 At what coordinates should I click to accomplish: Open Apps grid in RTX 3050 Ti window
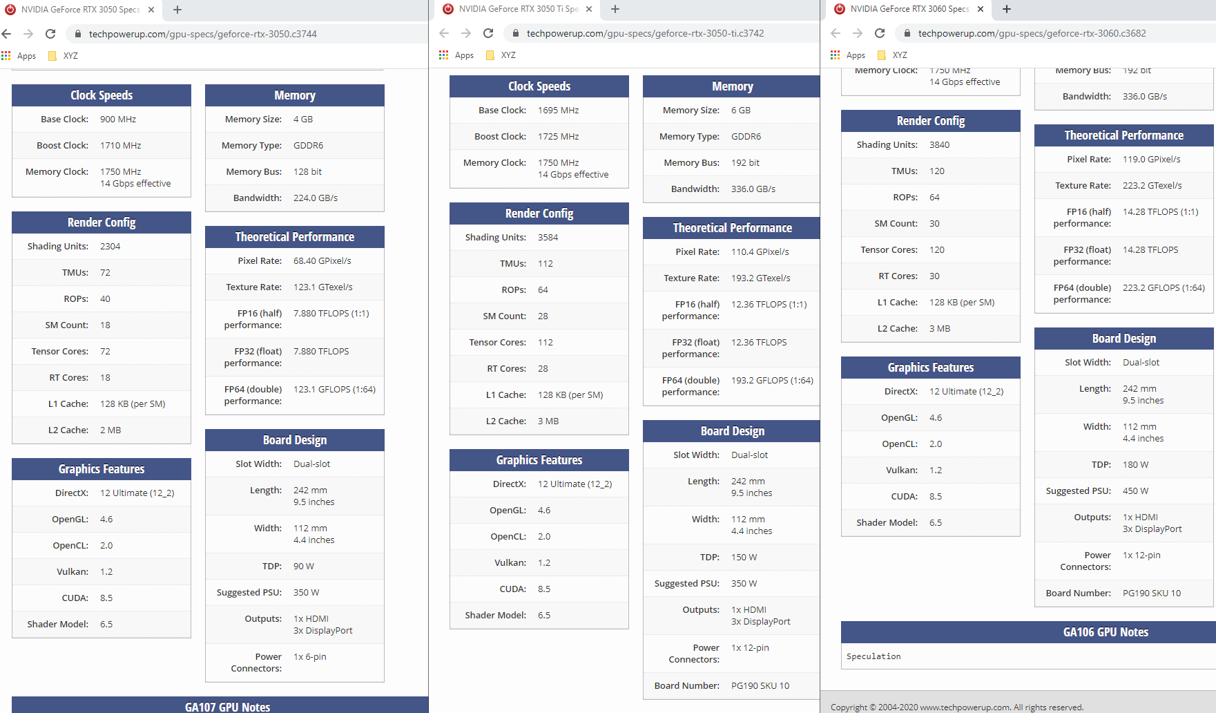pos(457,55)
